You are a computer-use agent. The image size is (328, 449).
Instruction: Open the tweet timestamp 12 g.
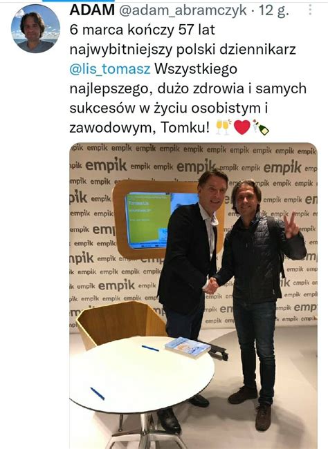274,11
